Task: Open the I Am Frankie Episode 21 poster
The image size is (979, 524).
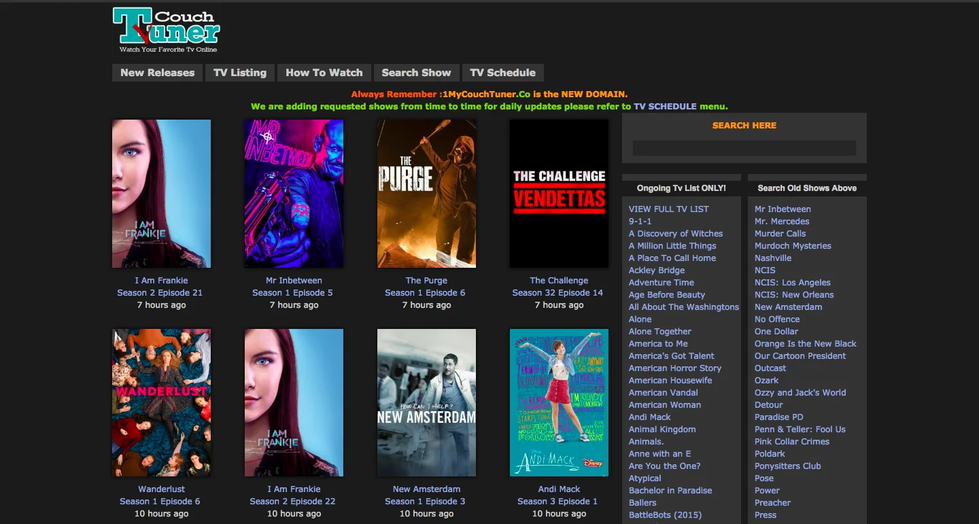Action: tap(161, 194)
